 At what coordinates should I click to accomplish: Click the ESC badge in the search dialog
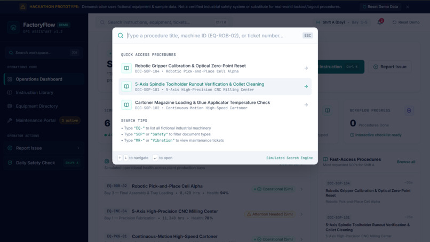point(307,35)
